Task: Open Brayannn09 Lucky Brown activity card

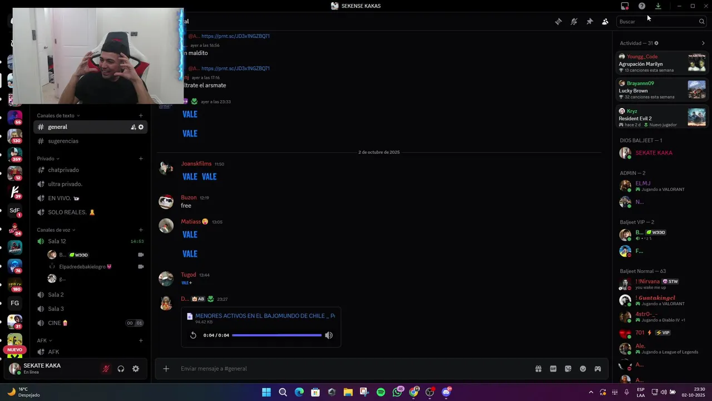Action: tap(662, 90)
